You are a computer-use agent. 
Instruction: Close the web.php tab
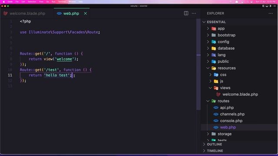[x=85, y=13]
